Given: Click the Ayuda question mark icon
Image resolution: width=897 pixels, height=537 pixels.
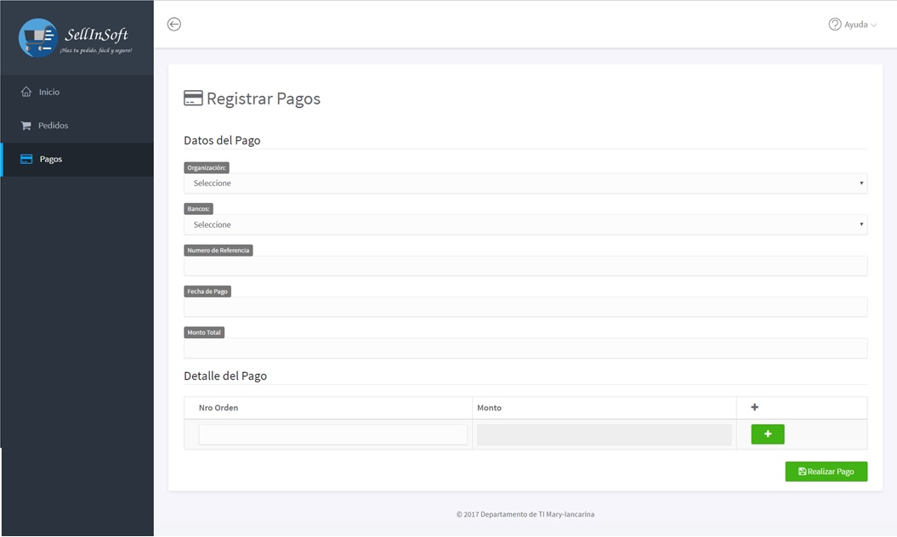Looking at the screenshot, I should point(835,24).
